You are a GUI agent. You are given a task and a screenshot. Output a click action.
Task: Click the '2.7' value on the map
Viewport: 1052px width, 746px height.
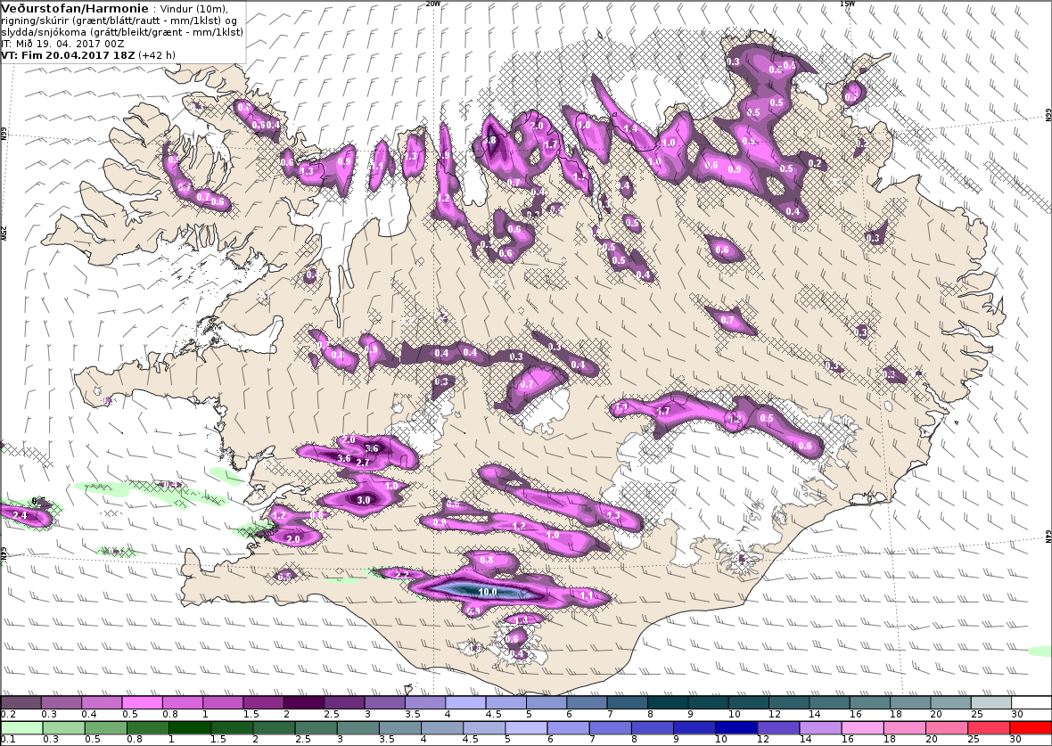point(362,463)
